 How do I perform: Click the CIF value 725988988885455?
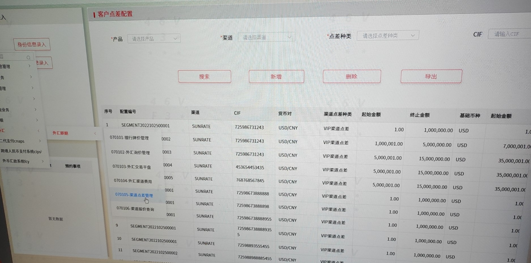pyautogui.click(x=255, y=258)
